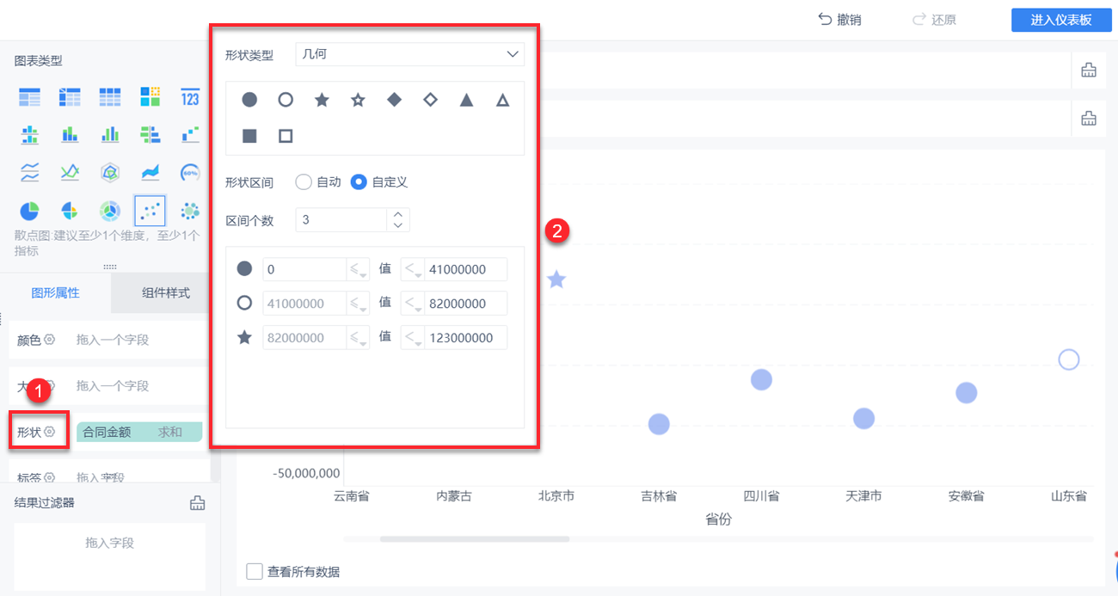Click the second shelf icon at right edge
The image size is (1118, 596).
pyautogui.click(x=1089, y=118)
